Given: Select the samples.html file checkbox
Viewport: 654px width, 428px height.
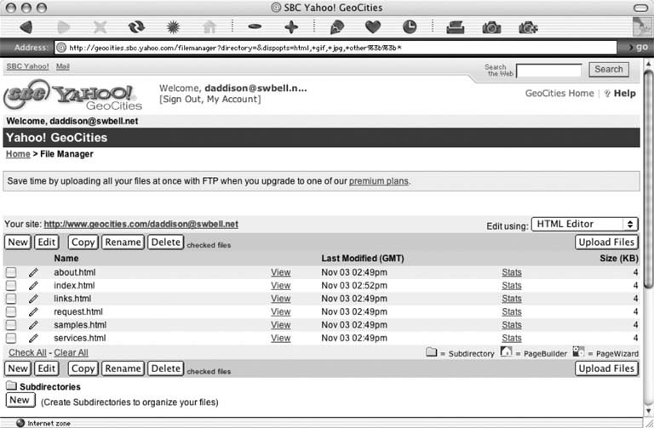Looking at the screenshot, I should coord(11,325).
